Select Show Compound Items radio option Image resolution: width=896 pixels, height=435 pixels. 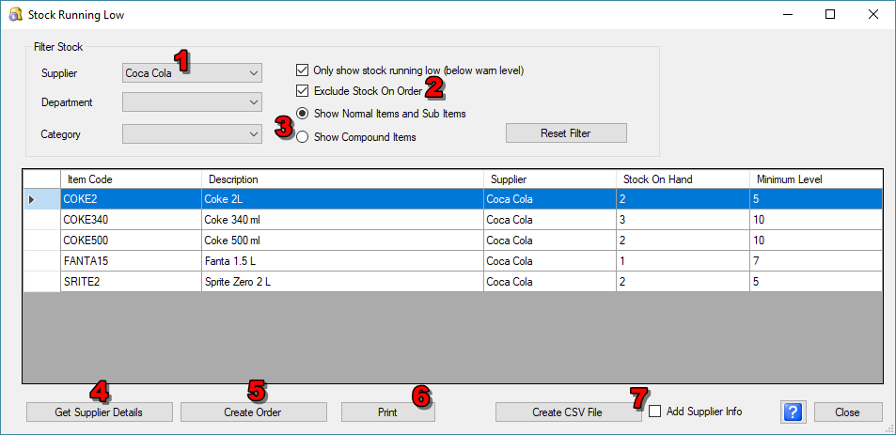[x=302, y=137]
